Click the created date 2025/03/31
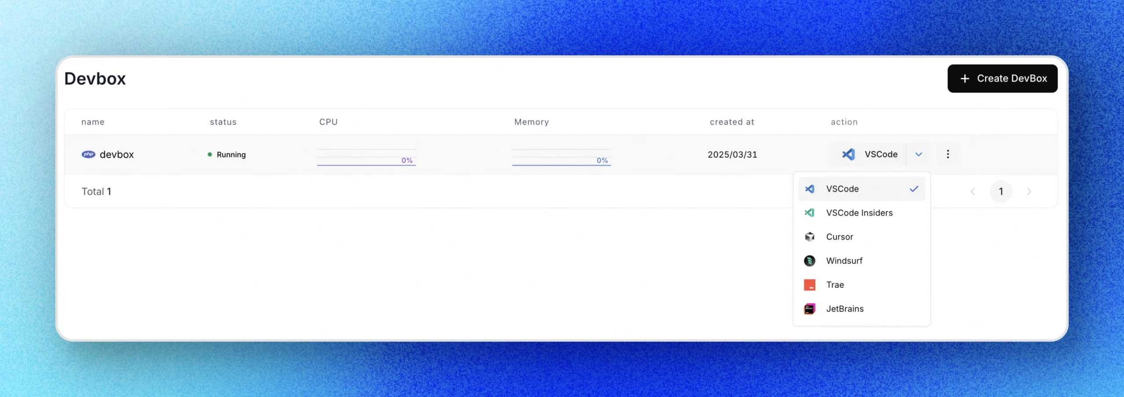The height and width of the screenshot is (397, 1124). point(732,155)
